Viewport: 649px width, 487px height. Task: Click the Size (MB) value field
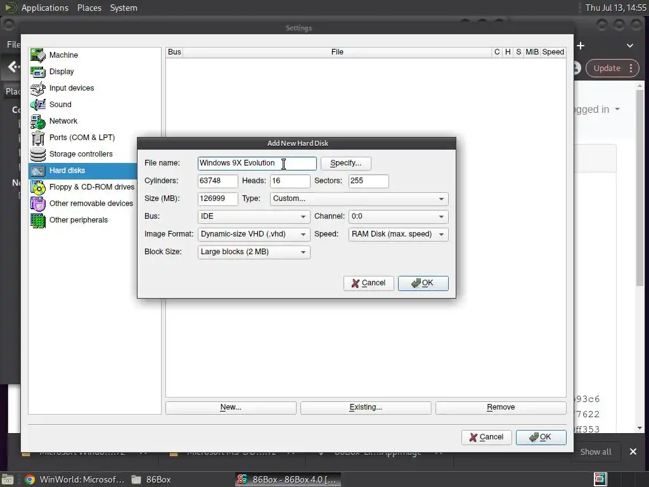pos(218,198)
